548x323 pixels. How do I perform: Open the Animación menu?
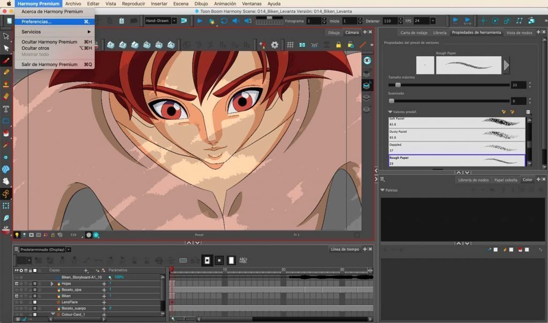point(225,4)
